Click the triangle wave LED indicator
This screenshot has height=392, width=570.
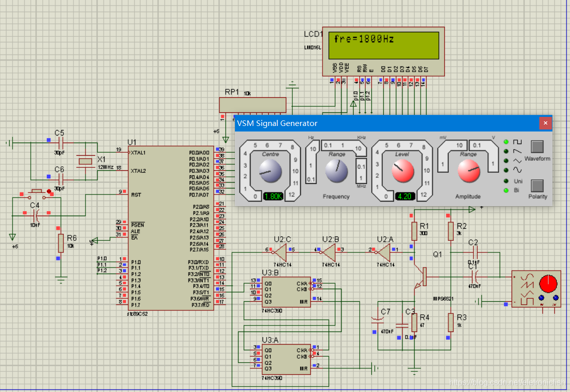[506, 161]
